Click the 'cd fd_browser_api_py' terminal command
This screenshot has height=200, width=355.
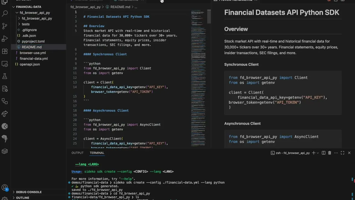coord(131,194)
